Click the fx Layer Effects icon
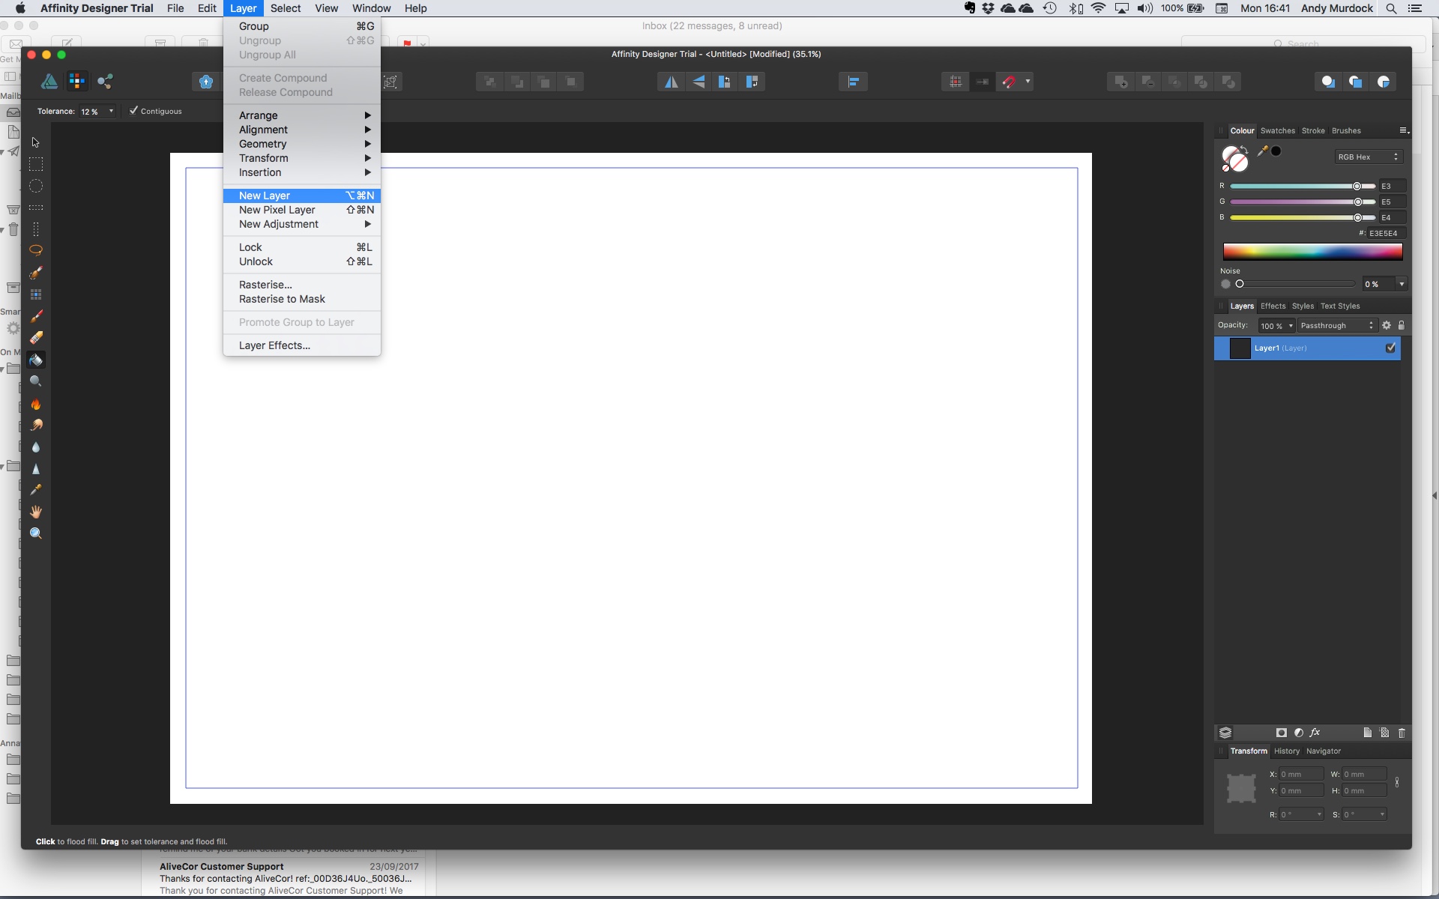Screen dimensions: 1439x899 pyautogui.click(x=1315, y=733)
